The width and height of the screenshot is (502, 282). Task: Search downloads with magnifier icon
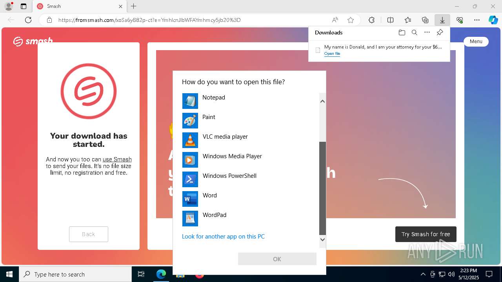click(414, 33)
